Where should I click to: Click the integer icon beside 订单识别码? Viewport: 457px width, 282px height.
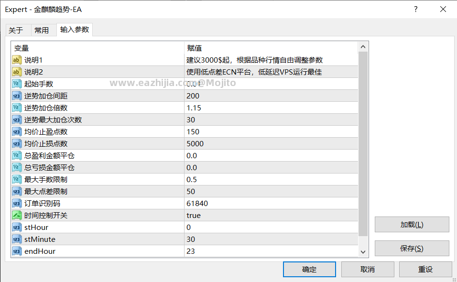pos(17,203)
